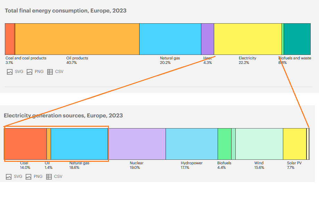
Task: Click the Wind segment in generation sources bar
Action: (x=259, y=144)
